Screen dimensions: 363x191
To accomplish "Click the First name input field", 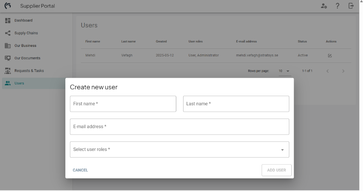I will [x=123, y=104].
